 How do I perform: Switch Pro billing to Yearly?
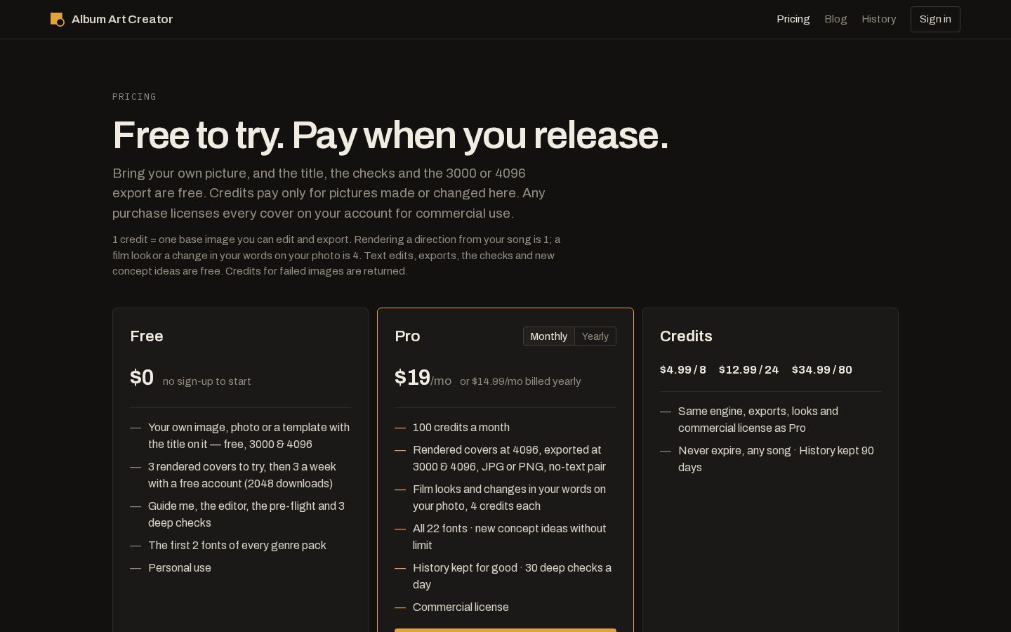(595, 336)
